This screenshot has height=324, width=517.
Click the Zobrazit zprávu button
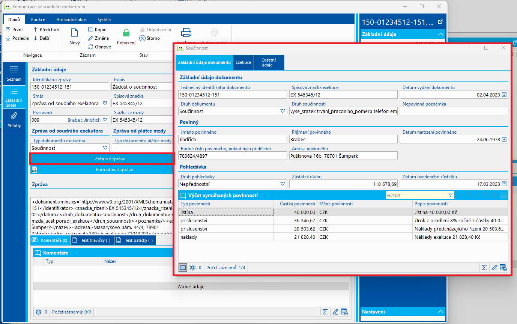coord(102,159)
